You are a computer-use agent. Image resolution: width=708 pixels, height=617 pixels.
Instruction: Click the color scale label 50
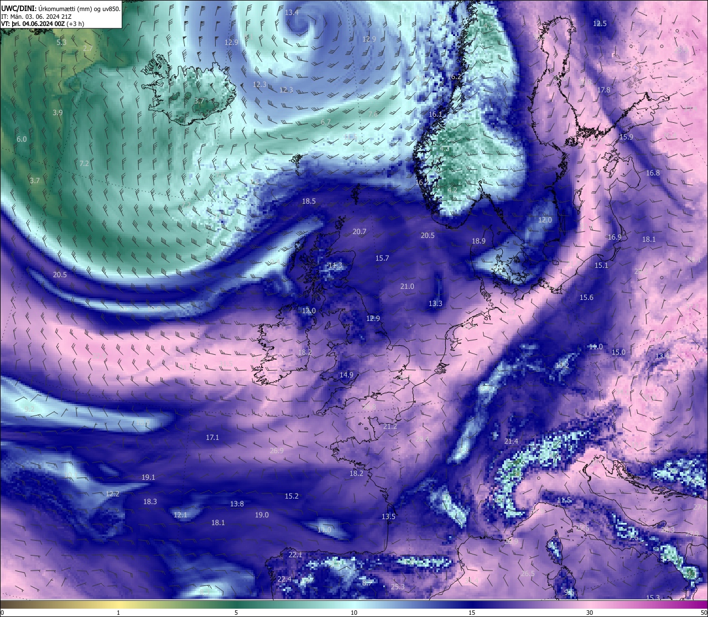coord(703,613)
